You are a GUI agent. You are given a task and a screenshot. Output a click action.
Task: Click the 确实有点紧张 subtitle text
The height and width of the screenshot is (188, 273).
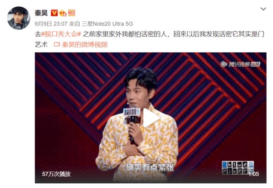point(150,168)
